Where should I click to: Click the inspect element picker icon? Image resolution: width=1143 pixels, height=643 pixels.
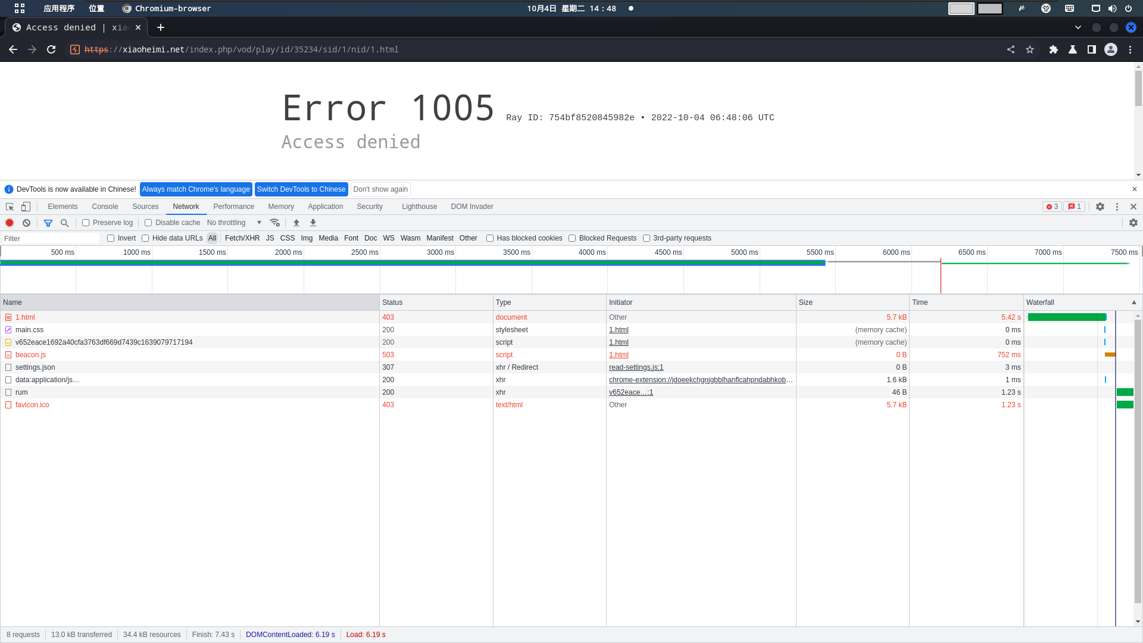pyautogui.click(x=10, y=207)
